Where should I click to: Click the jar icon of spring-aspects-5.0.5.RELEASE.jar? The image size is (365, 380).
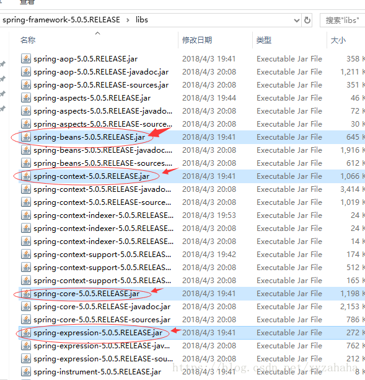coord(26,98)
